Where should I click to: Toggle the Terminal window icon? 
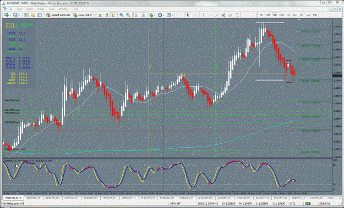coord(40,15)
